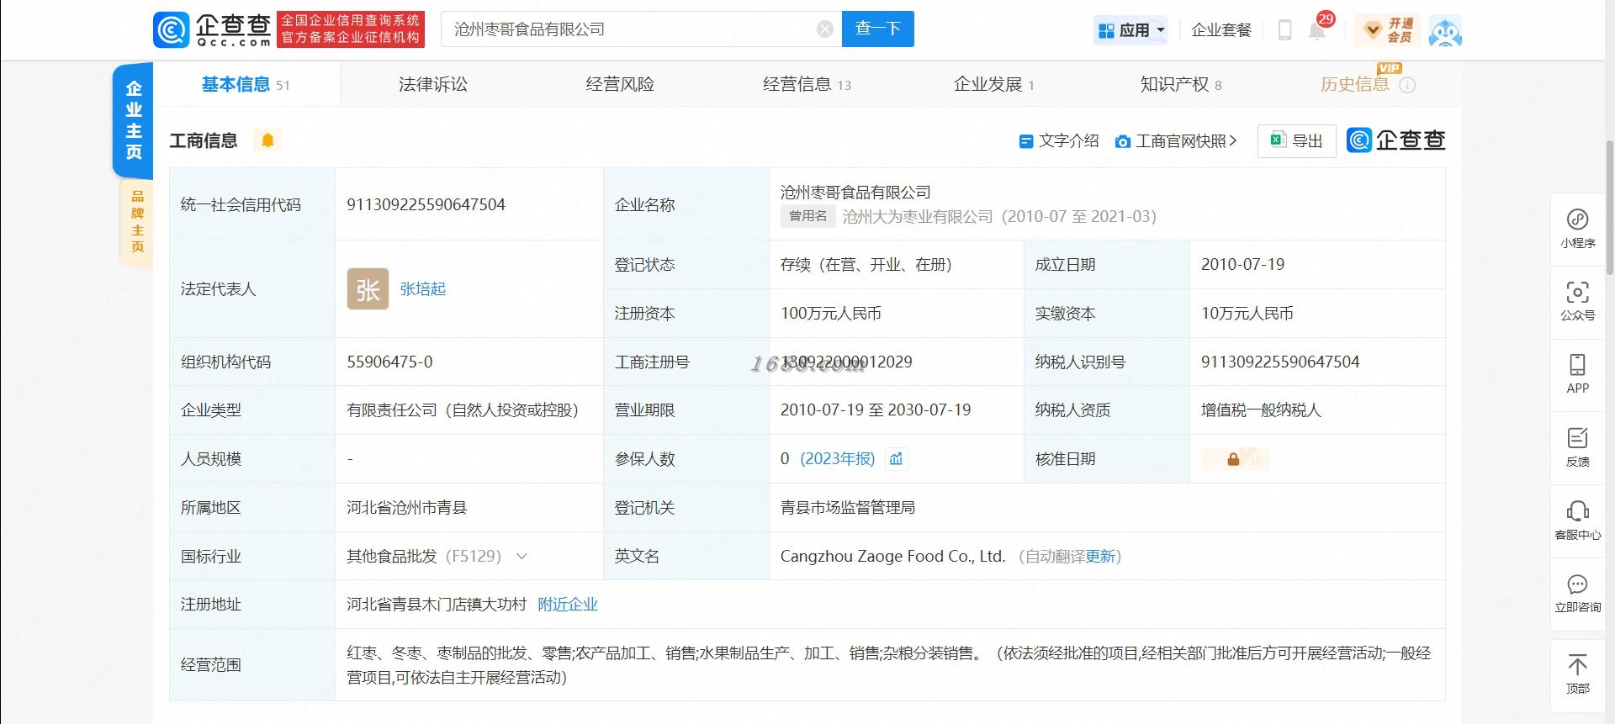1615x724 pixels.
Task: Open 企业套餐 link
Action: pos(1221,30)
